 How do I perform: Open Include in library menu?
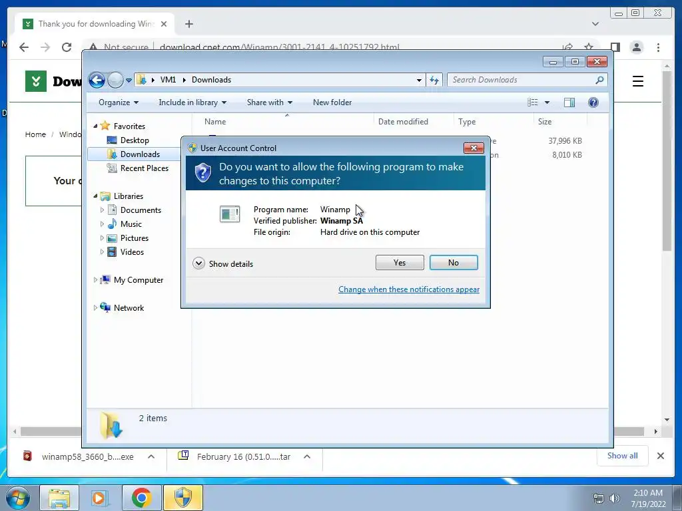(192, 102)
